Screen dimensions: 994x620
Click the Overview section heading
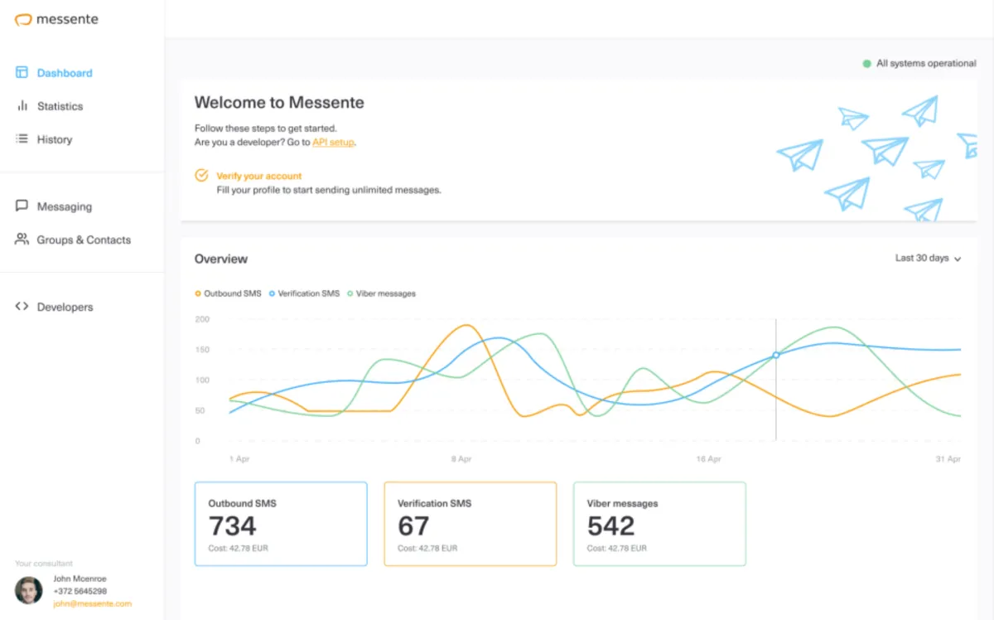(x=221, y=259)
